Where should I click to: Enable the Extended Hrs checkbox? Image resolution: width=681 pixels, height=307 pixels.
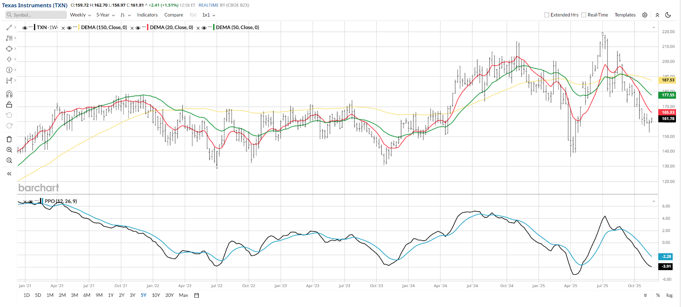point(547,15)
